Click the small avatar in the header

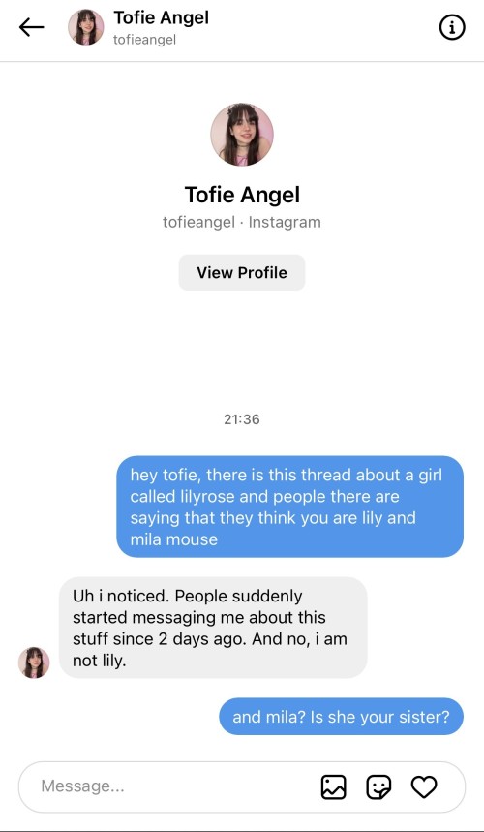(86, 27)
